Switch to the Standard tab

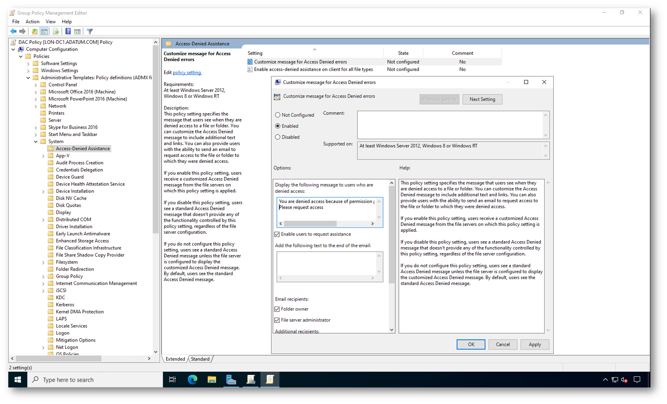coord(200,359)
